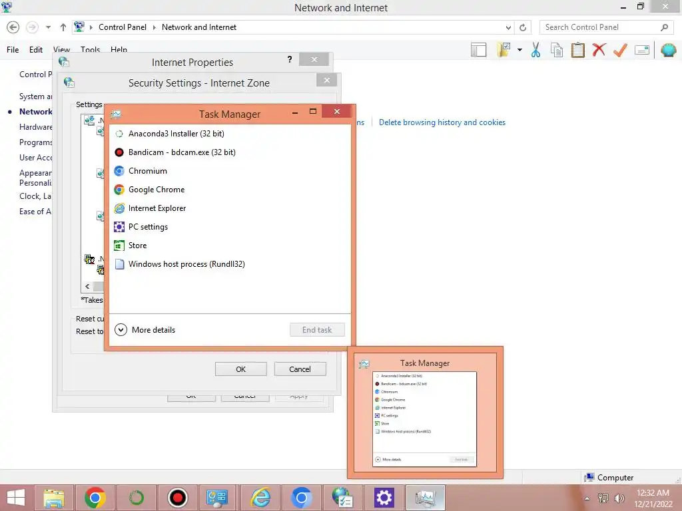Click Cancel in Security Settings dialog

(x=300, y=369)
